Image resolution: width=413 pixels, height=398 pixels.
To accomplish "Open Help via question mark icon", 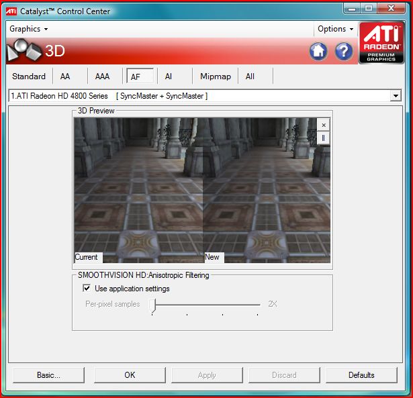I will 343,51.
